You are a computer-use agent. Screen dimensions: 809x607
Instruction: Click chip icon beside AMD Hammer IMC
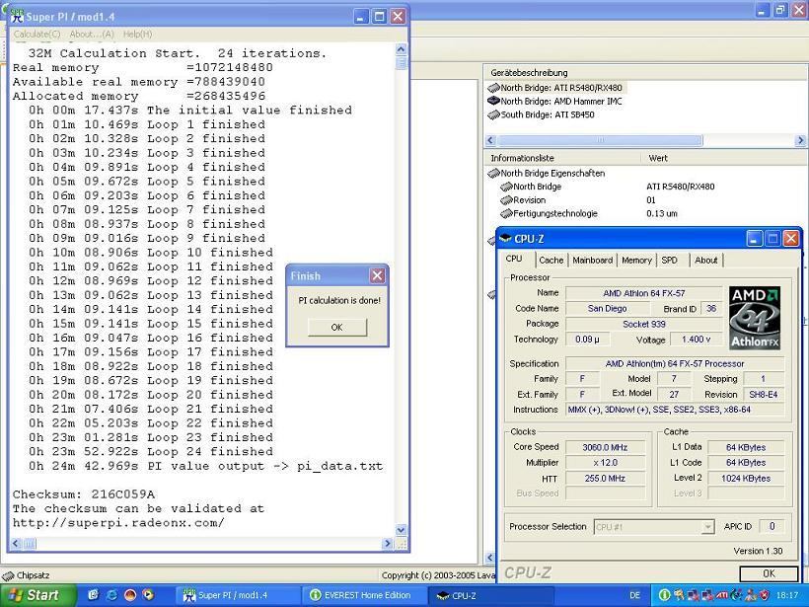493,101
